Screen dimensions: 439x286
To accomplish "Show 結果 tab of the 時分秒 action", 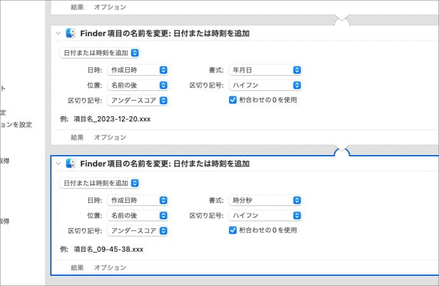I will tap(77, 268).
